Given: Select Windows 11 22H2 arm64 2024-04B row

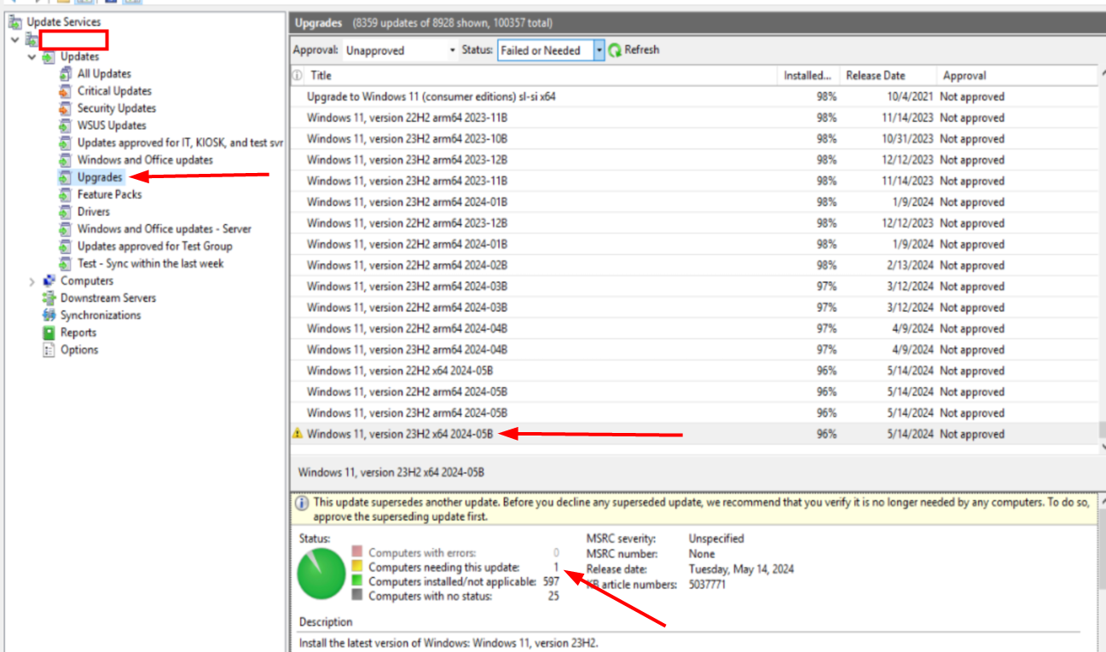Looking at the screenshot, I should click(x=693, y=328).
